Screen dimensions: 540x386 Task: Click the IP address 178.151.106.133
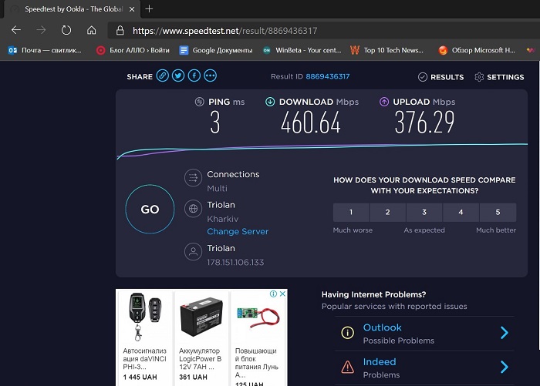tap(235, 263)
